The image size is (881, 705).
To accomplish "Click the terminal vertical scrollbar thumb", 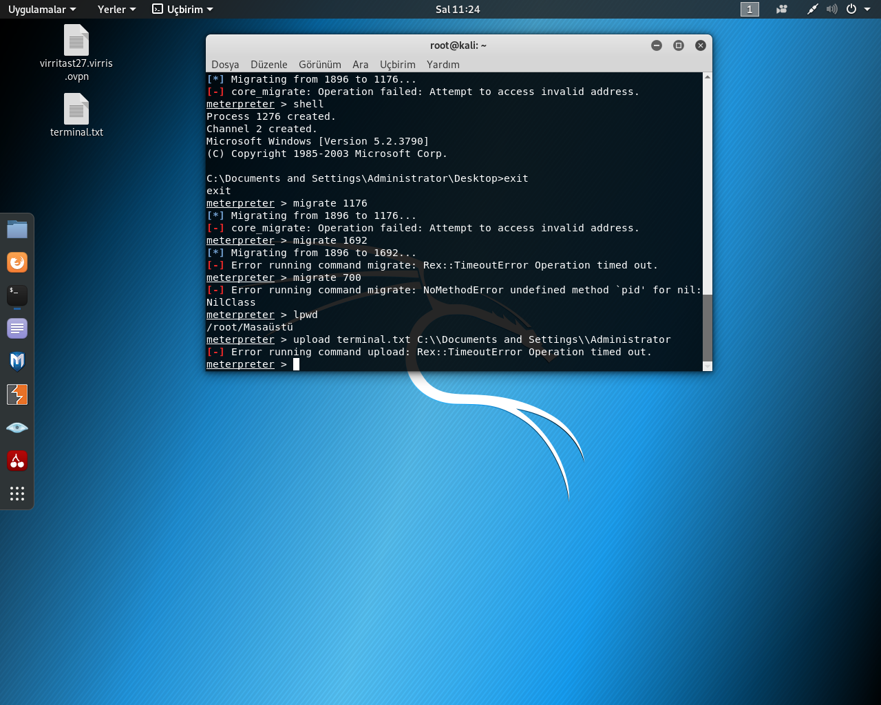I will tap(708, 327).
